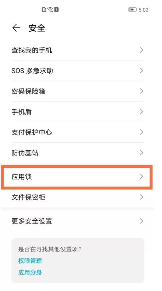
Task: Tap the SIM alert status icon
Action: tap(44, 10)
